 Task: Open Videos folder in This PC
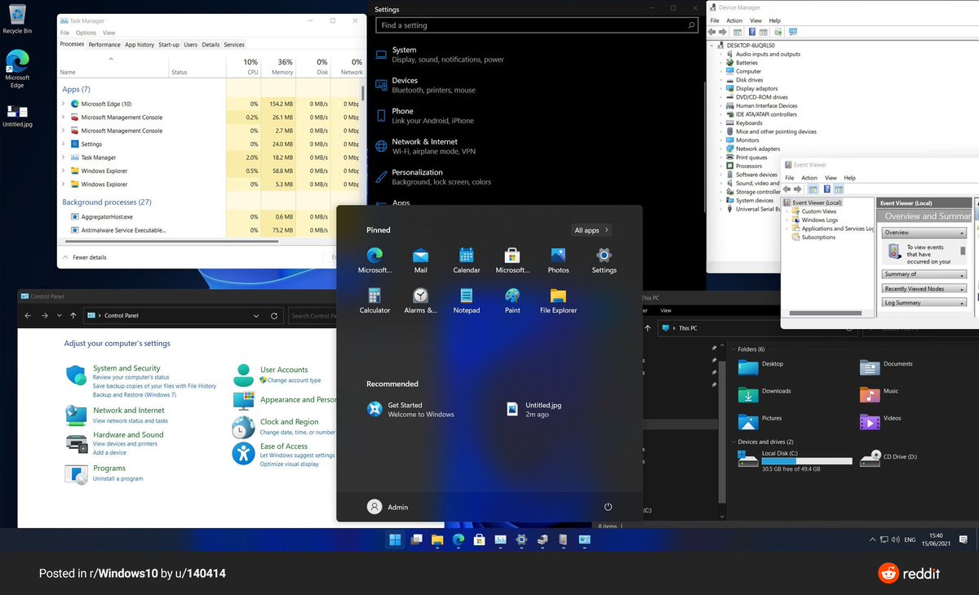coord(881,421)
